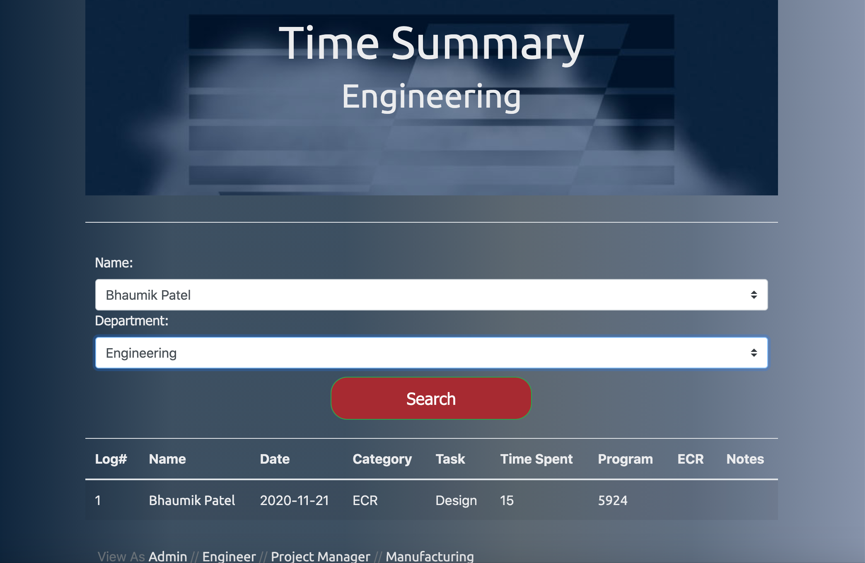Screen dimensions: 865x563
Task: Click the Admin view link
Action: click(x=168, y=557)
